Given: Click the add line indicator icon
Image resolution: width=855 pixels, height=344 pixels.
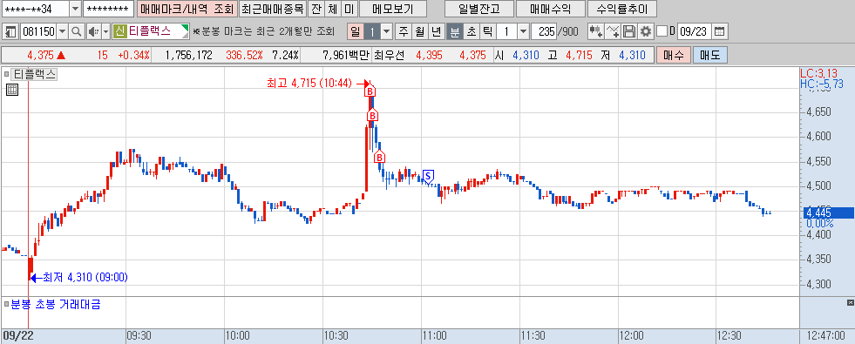Looking at the screenshot, I should tap(613, 31).
